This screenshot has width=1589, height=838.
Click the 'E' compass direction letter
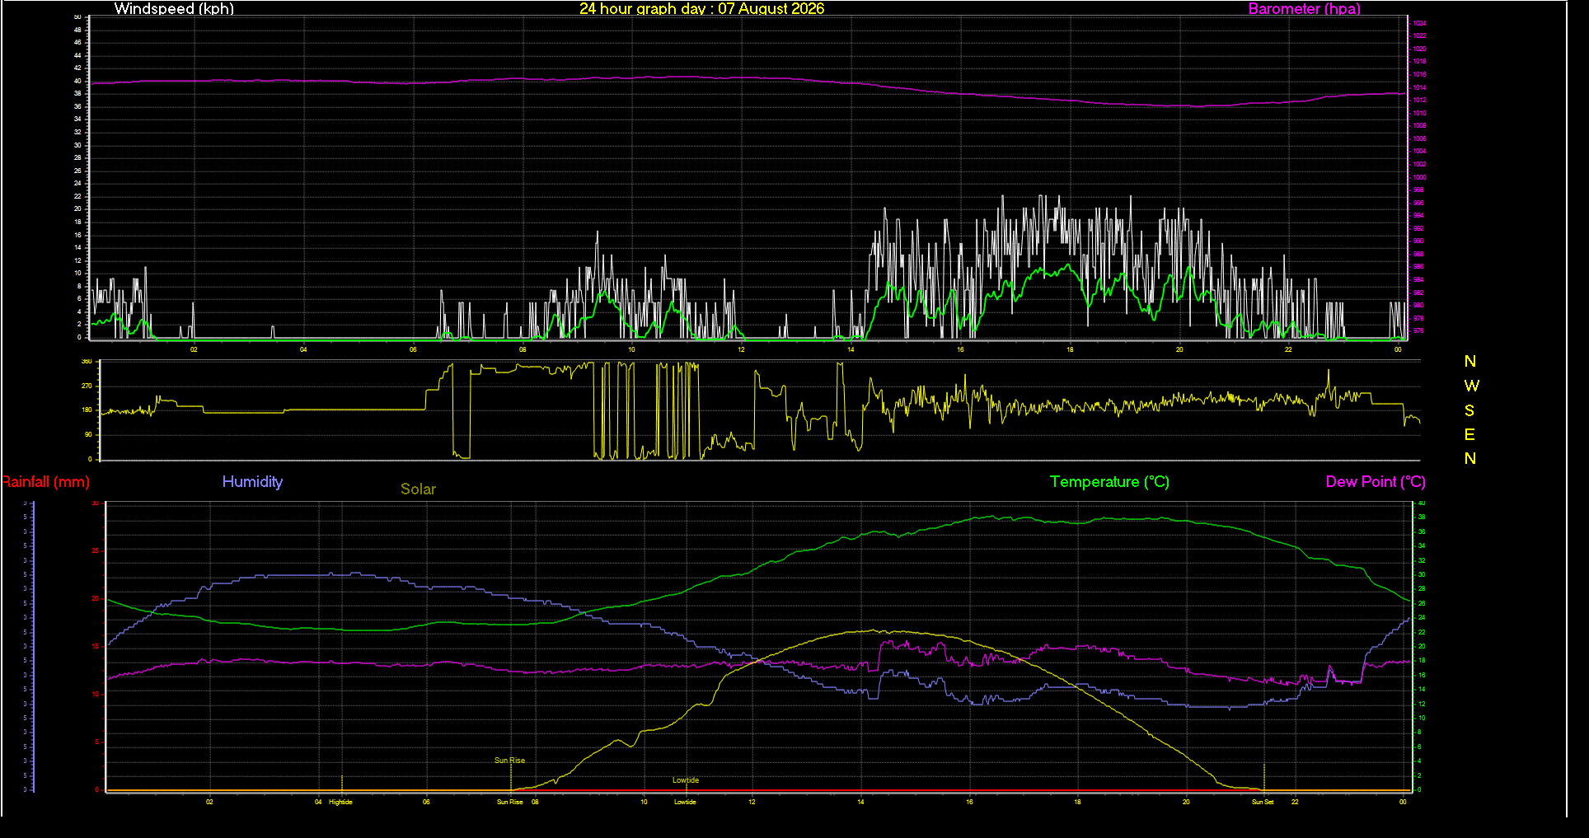tap(1469, 434)
